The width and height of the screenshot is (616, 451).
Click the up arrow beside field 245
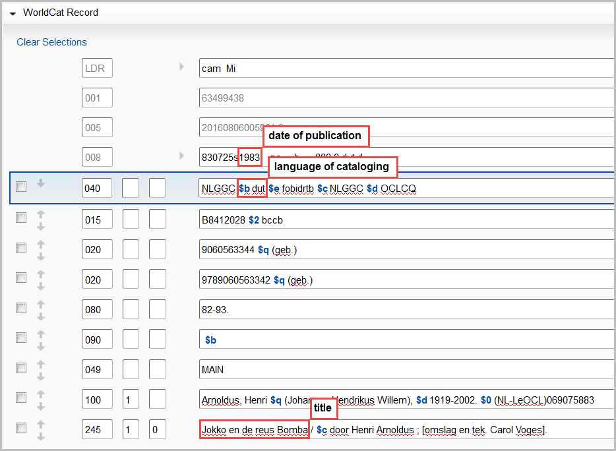click(40, 425)
